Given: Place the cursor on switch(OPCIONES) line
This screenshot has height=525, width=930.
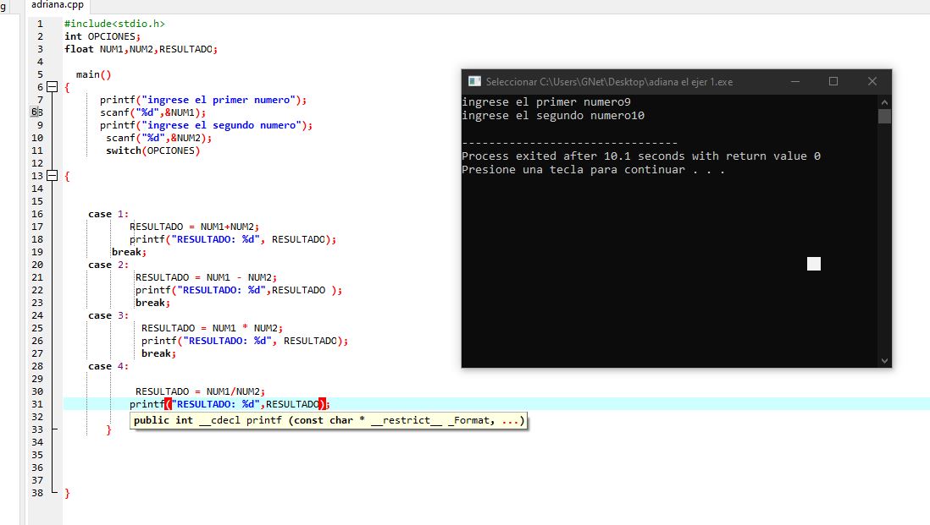Looking at the screenshot, I should click(x=152, y=150).
